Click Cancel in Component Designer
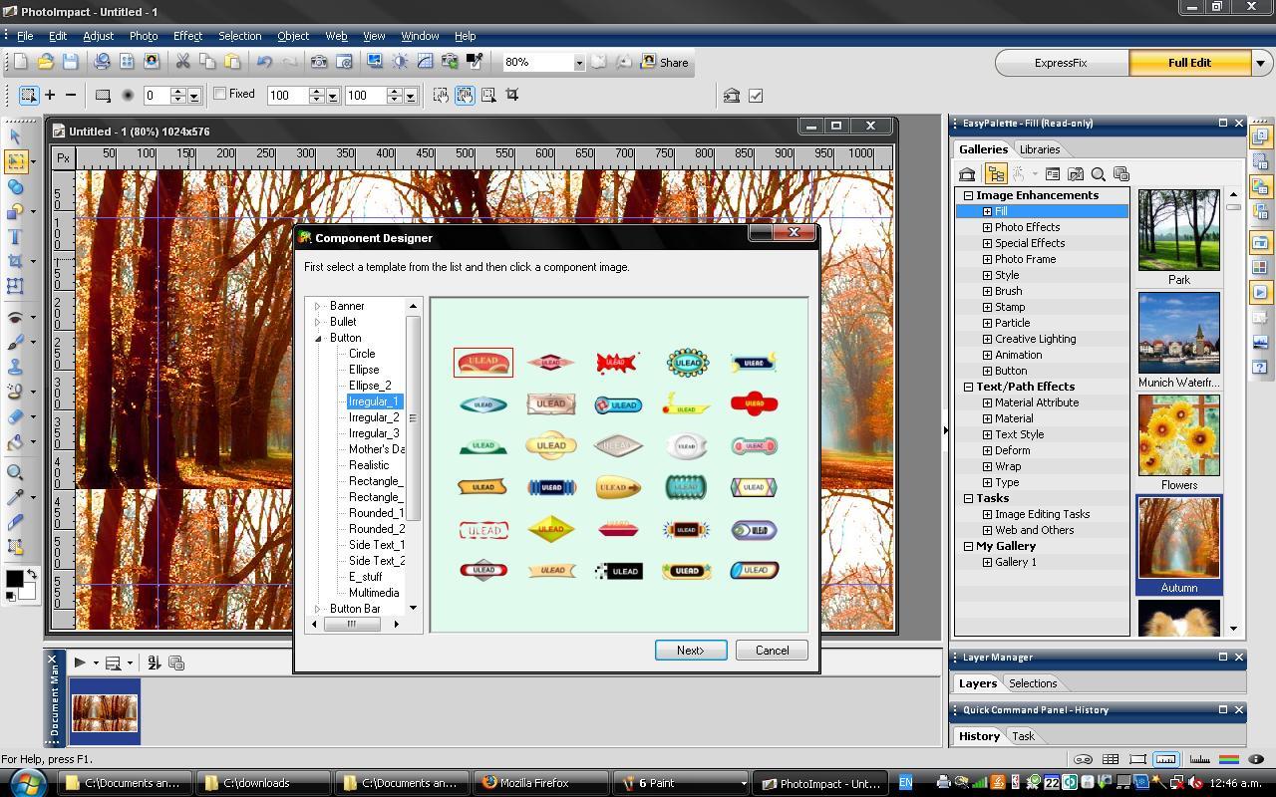The height and width of the screenshot is (797, 1276). pyautogui.click(x=772, y=650)
